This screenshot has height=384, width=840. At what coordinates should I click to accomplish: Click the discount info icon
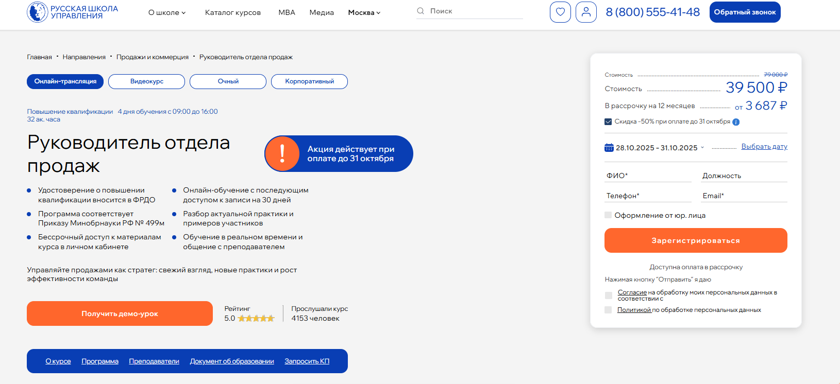coord(736,122)
